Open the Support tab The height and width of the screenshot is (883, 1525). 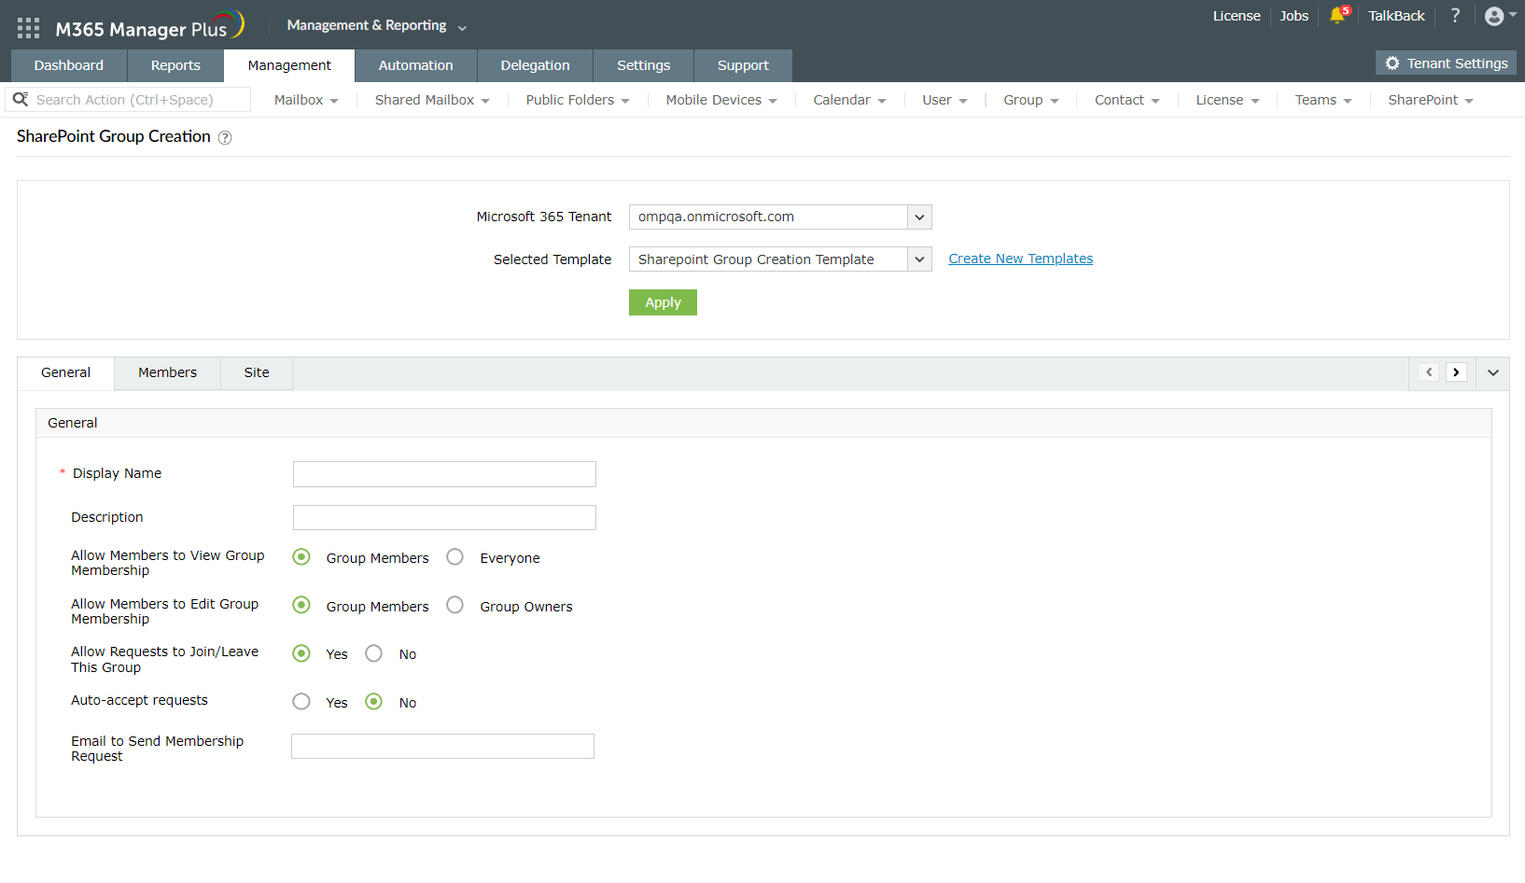pyautogui.click(x=743, y=65)
